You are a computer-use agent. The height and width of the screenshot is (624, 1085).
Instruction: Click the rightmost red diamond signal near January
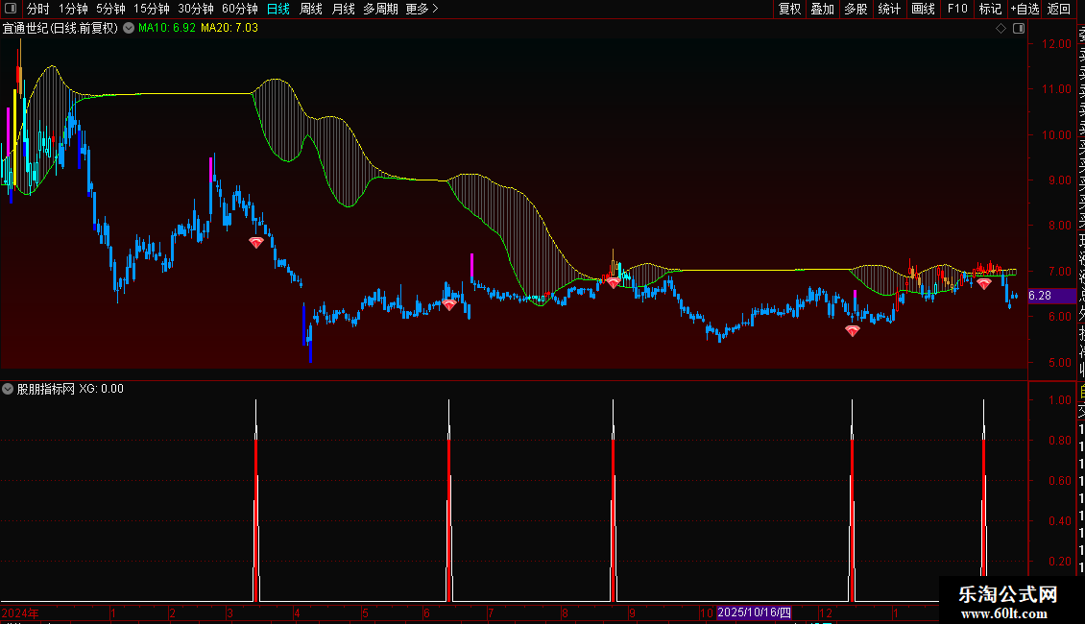point(984,283)
